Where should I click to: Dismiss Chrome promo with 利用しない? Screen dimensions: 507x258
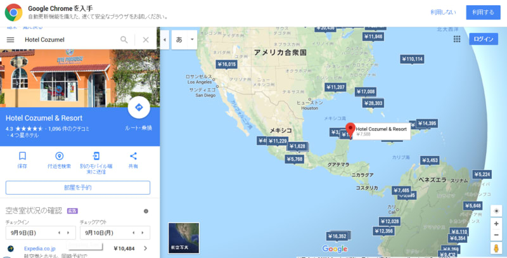pos(443,12)
